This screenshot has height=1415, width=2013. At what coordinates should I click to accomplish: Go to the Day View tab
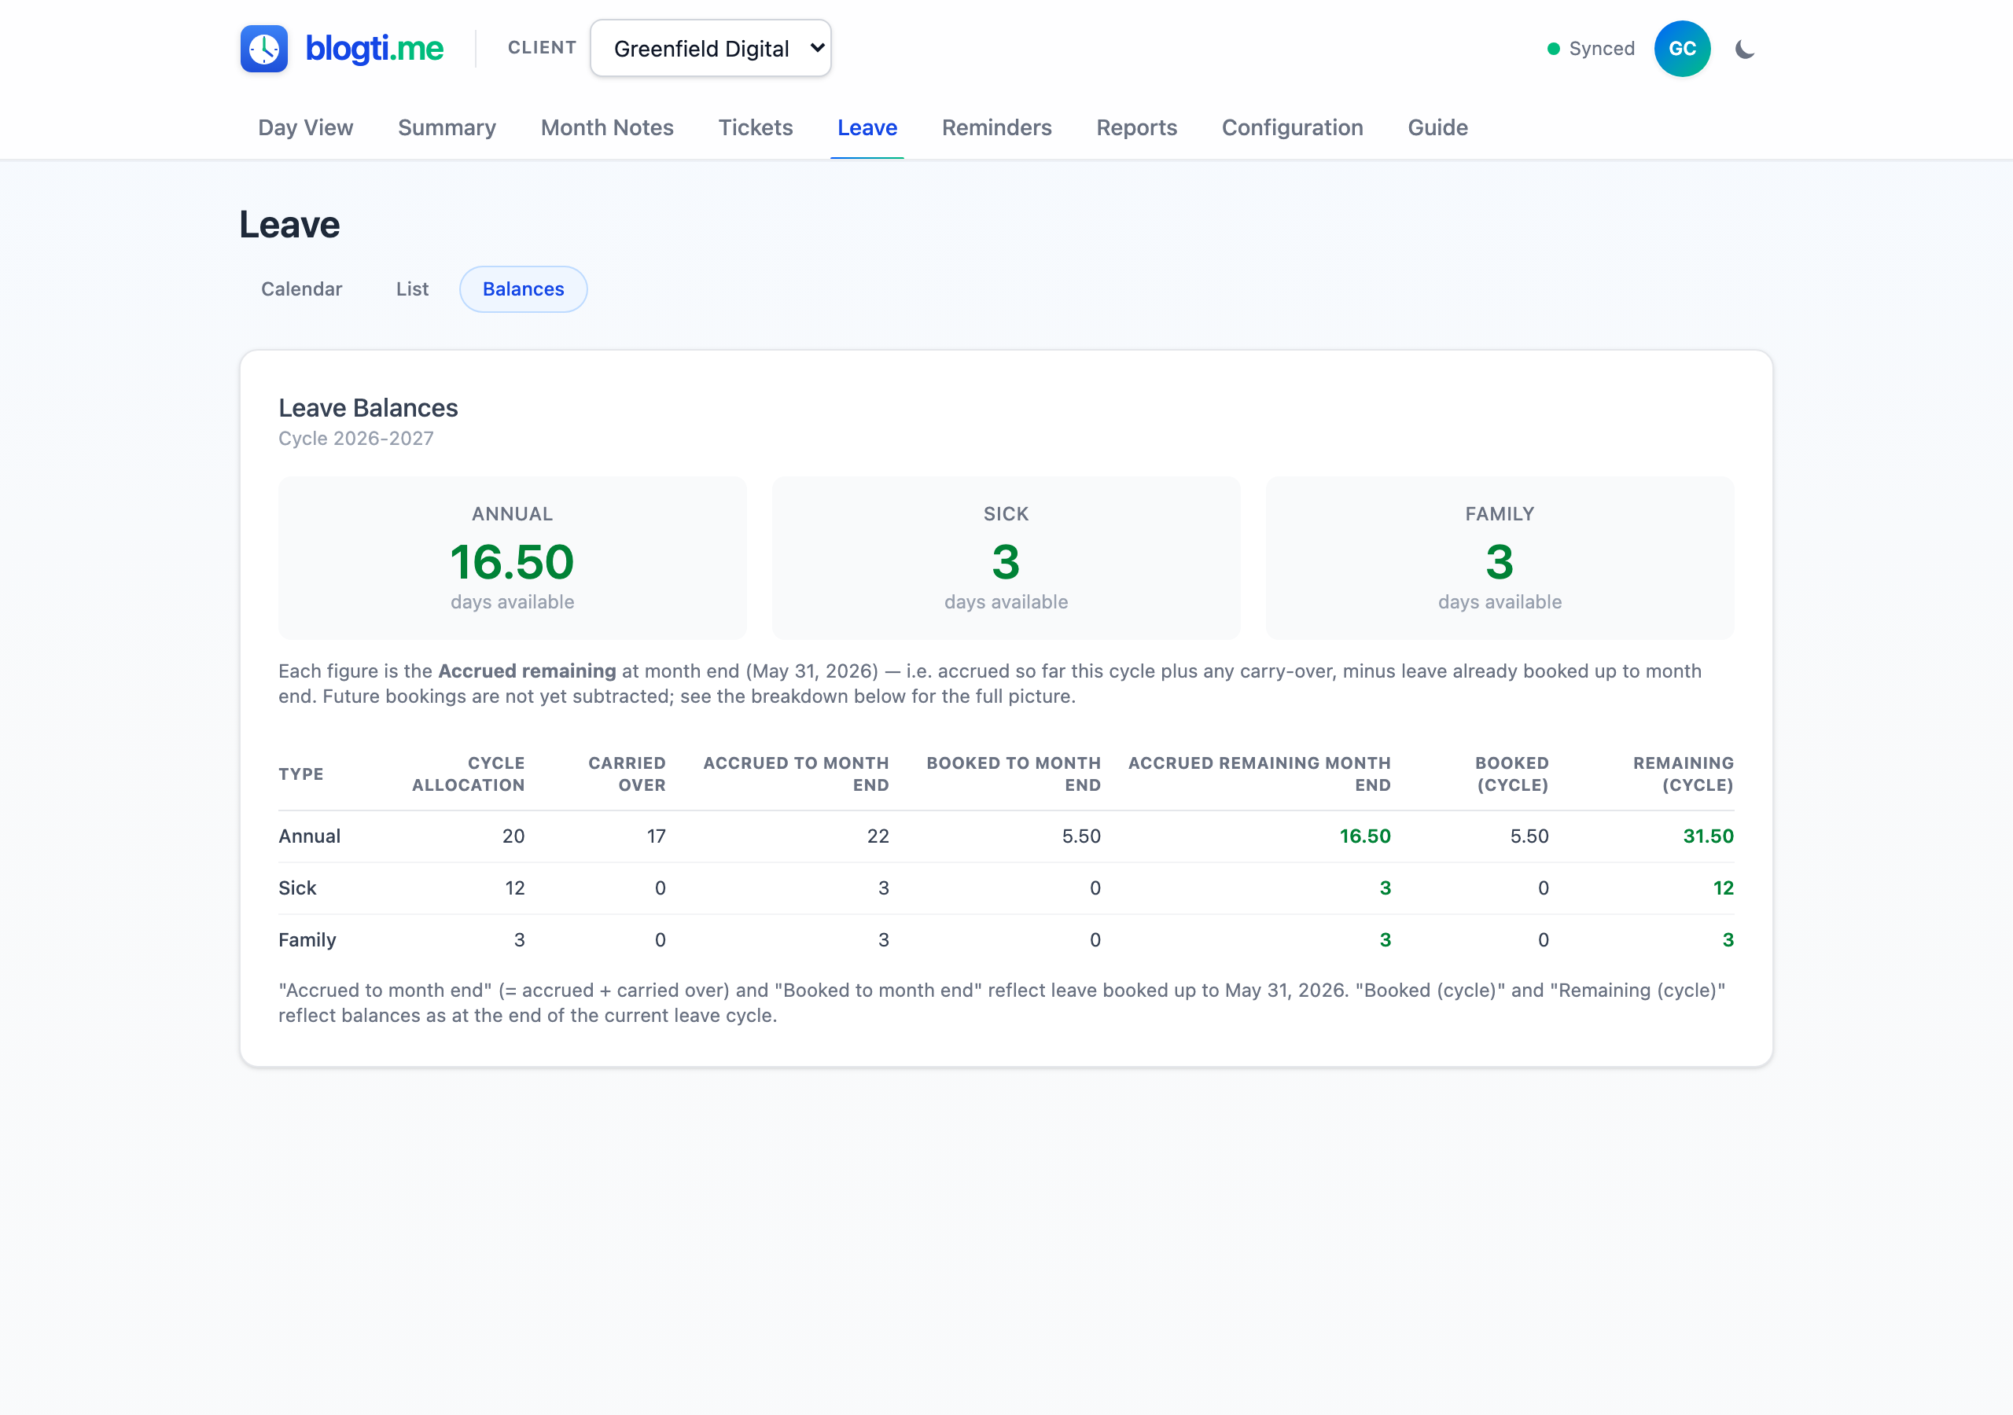pyautogui.click(x=305, y=128)
